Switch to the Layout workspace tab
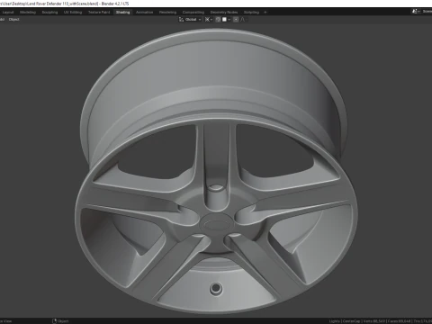The image size is (432, 324). 8,13
